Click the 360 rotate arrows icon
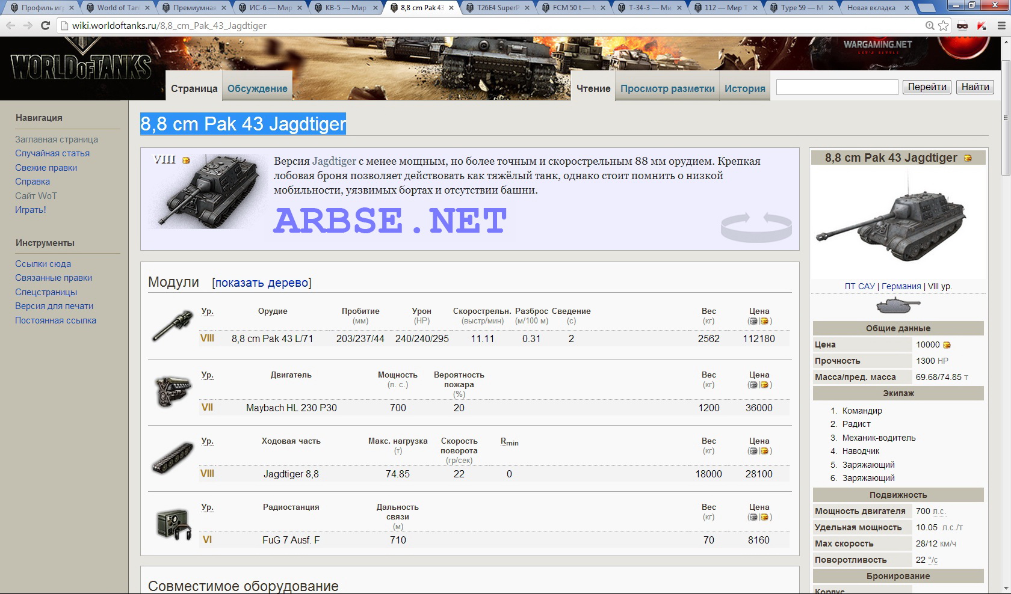Image resolution: width=1011 pixels, height=594 pixels. (x=756, y=227)
